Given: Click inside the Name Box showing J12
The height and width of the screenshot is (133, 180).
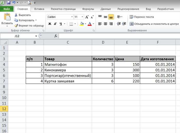Looking at the screenshot, I should 17,36.
